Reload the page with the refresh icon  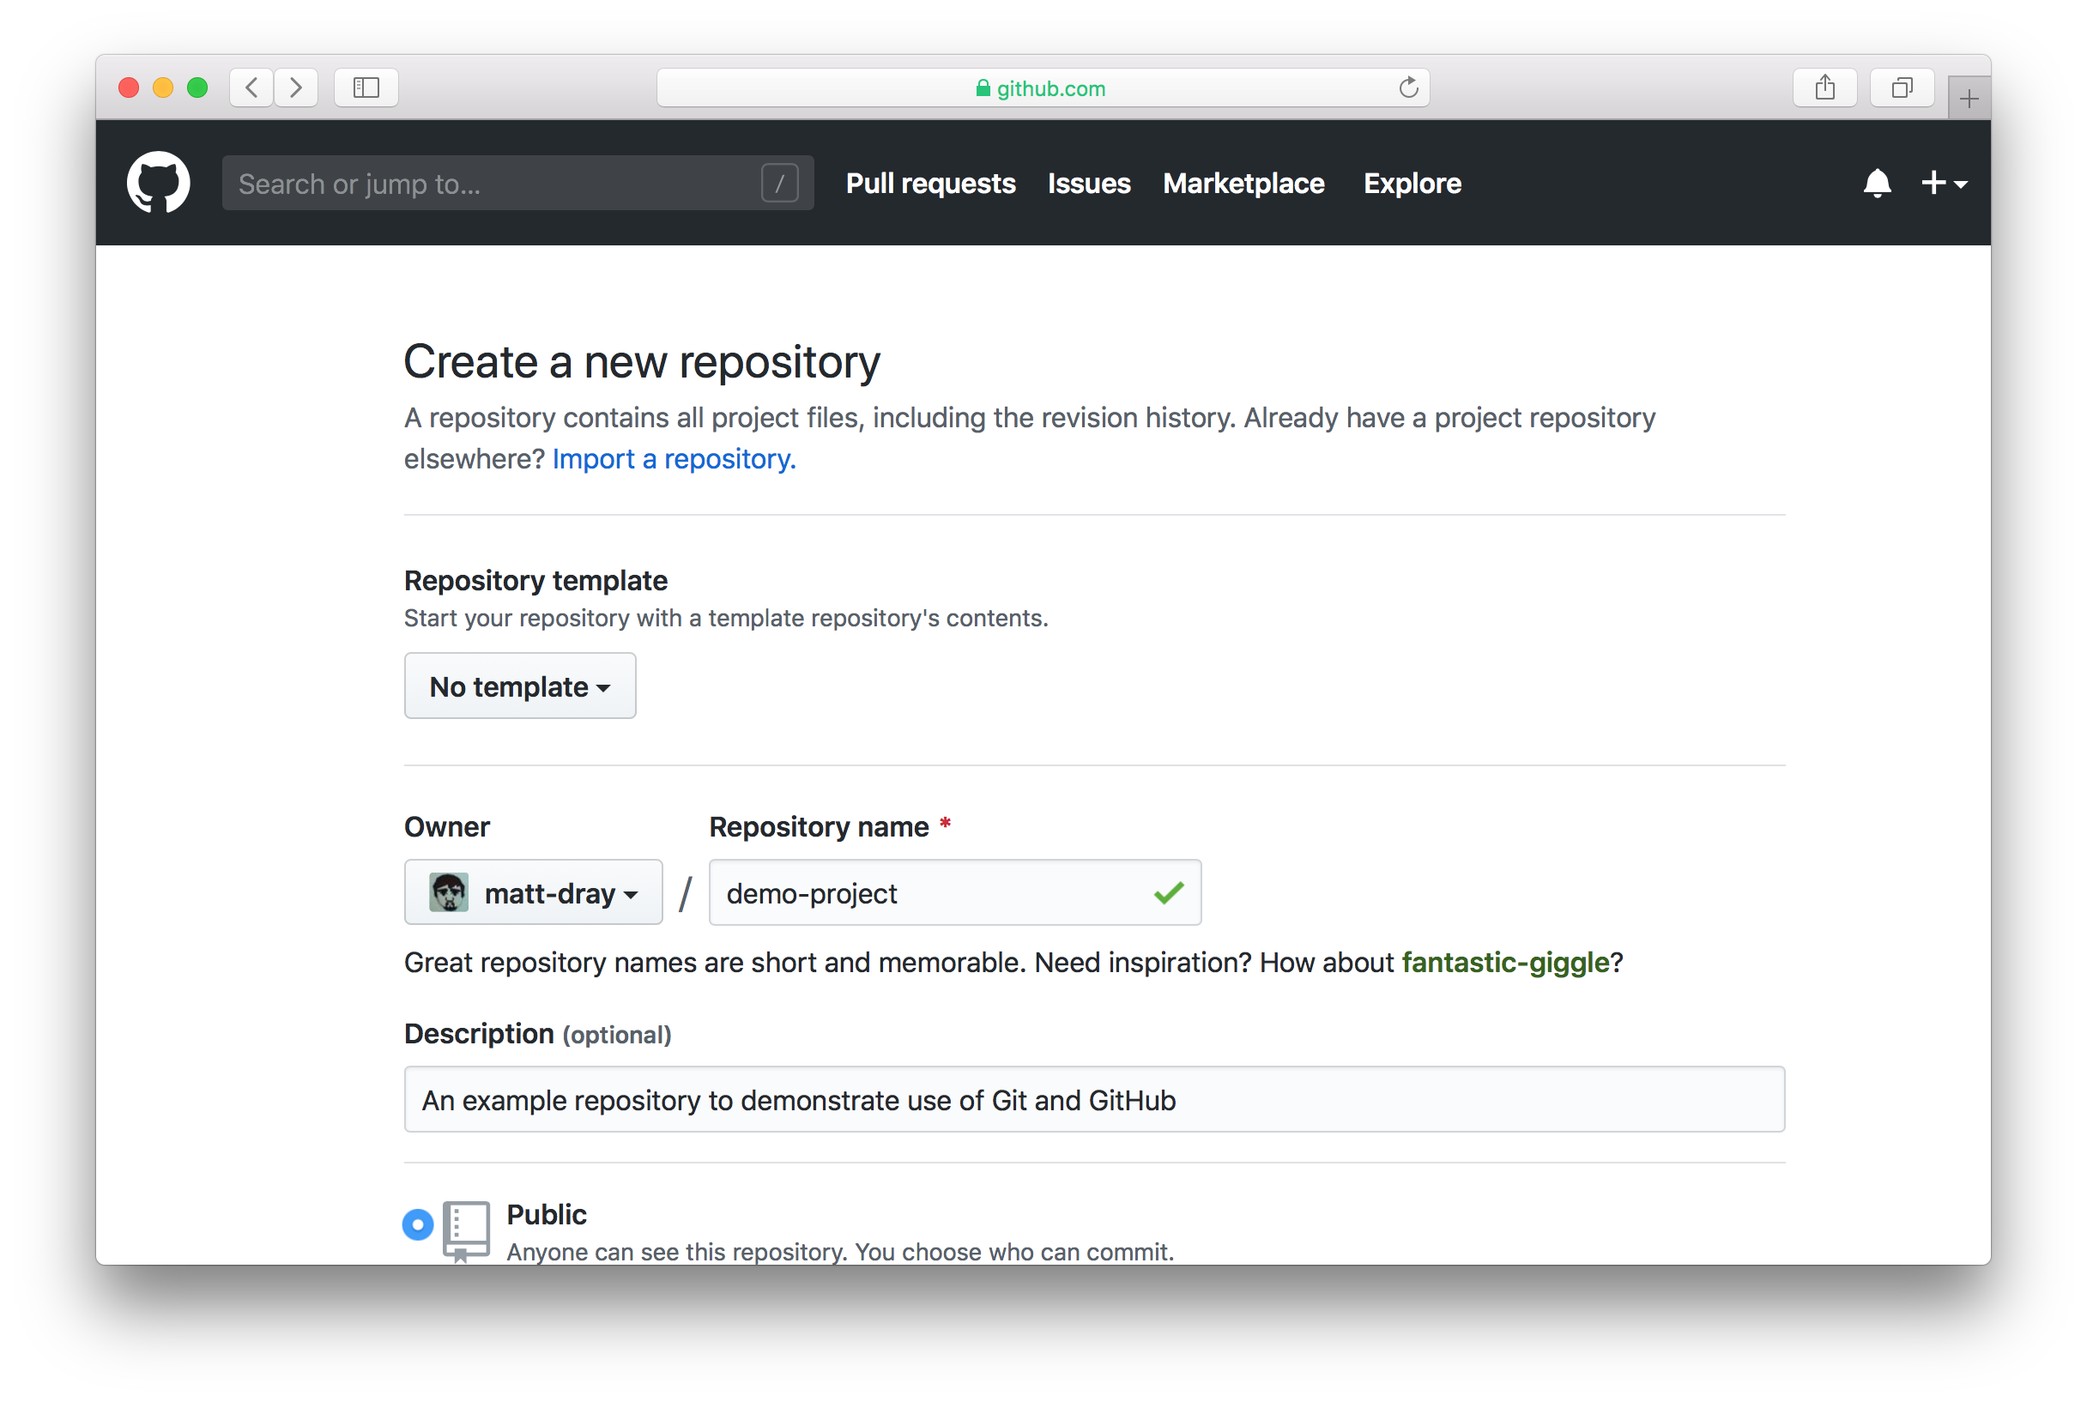pos(1408,87)
